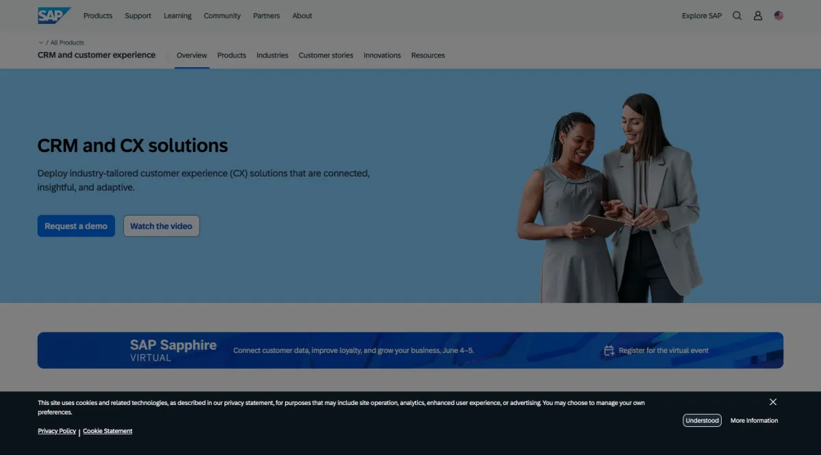Switch to the Products sub-navigation tab
Image resolution: width=821 pixels, height=455 pixels.
pyautogui.click(x=232, y=55)
